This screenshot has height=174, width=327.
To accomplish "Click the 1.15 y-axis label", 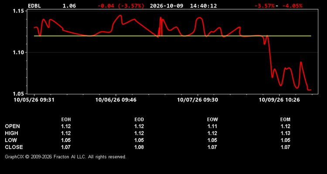I will pyautogui.click(x=18, y=11).
